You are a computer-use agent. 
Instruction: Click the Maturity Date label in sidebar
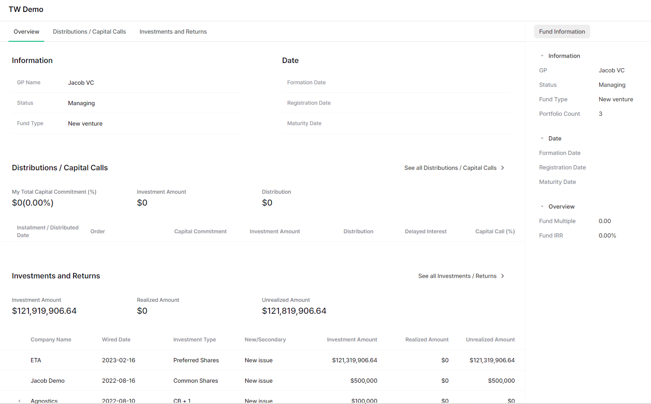coord(557,182)
